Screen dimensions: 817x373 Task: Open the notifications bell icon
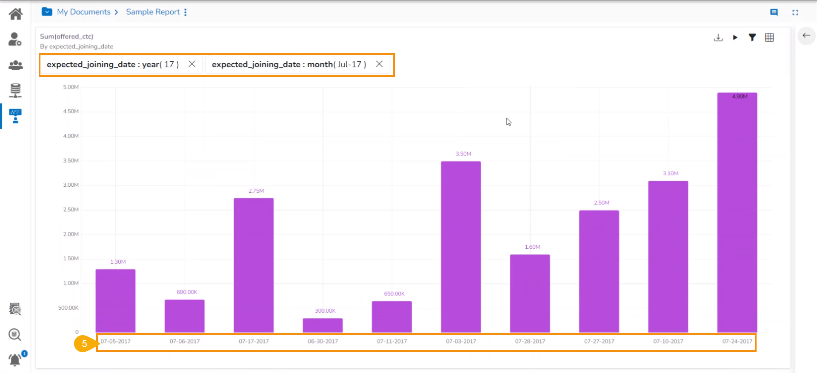[15, 359]
